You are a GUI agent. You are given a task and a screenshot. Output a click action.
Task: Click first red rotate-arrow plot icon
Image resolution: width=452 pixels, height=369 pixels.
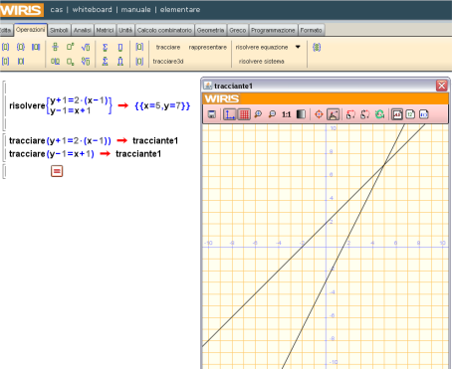point(350,114)
